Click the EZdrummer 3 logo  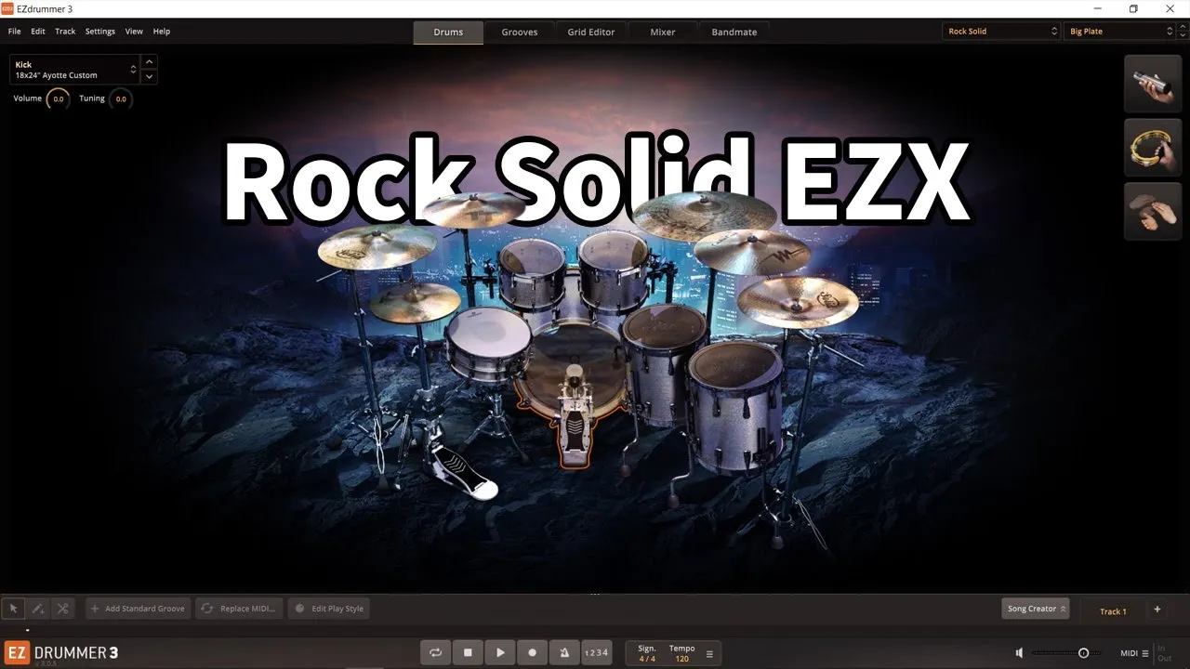(61, 652)
